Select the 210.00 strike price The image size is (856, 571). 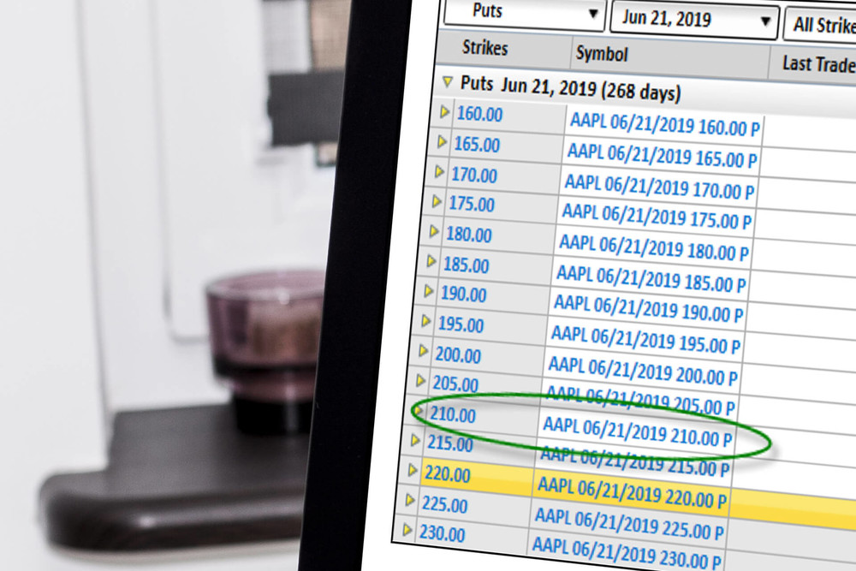pos(452,415)
